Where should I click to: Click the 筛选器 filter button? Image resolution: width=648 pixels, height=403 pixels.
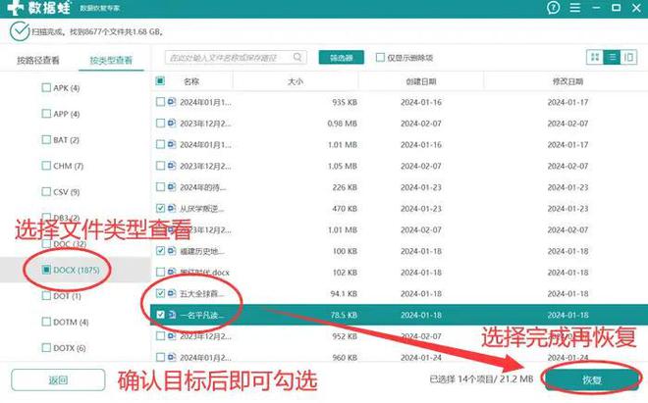342,58
